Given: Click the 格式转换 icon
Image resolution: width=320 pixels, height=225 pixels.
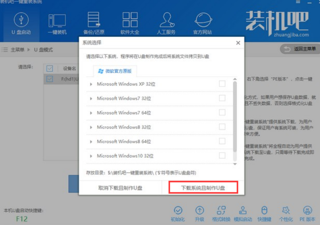Looking at the screenshot, I should click(221, 210).
